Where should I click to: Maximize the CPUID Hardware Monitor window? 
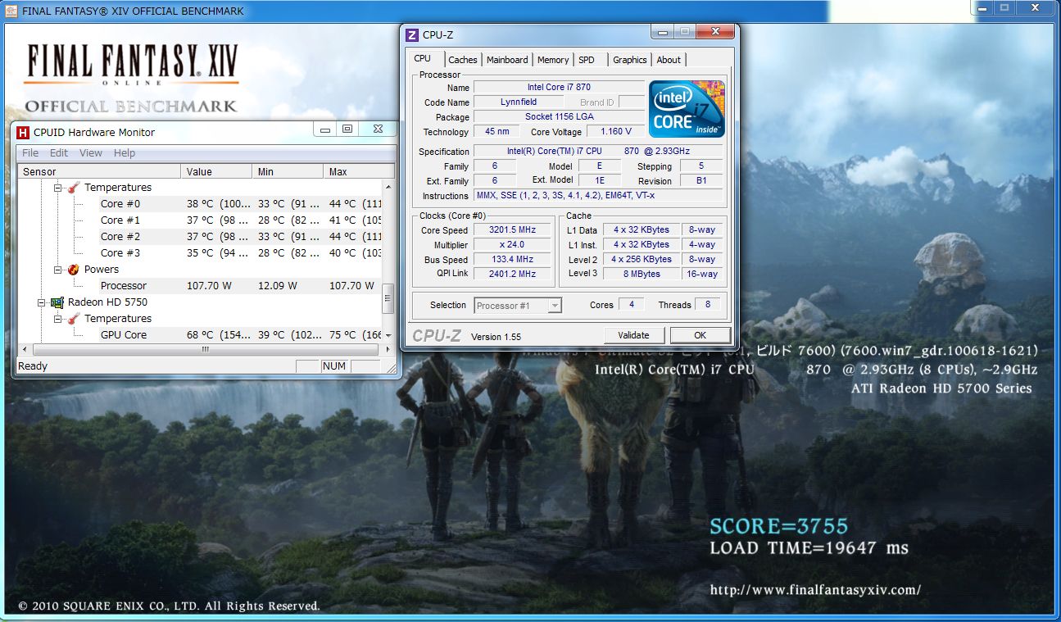pyautogui.click(x=347, y=129)
